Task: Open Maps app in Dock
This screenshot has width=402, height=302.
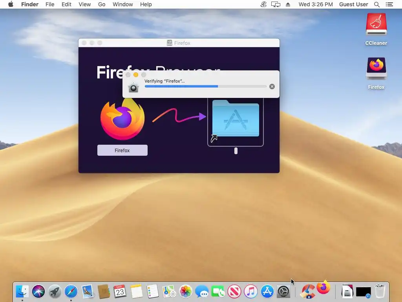Action: click(169, 291)
